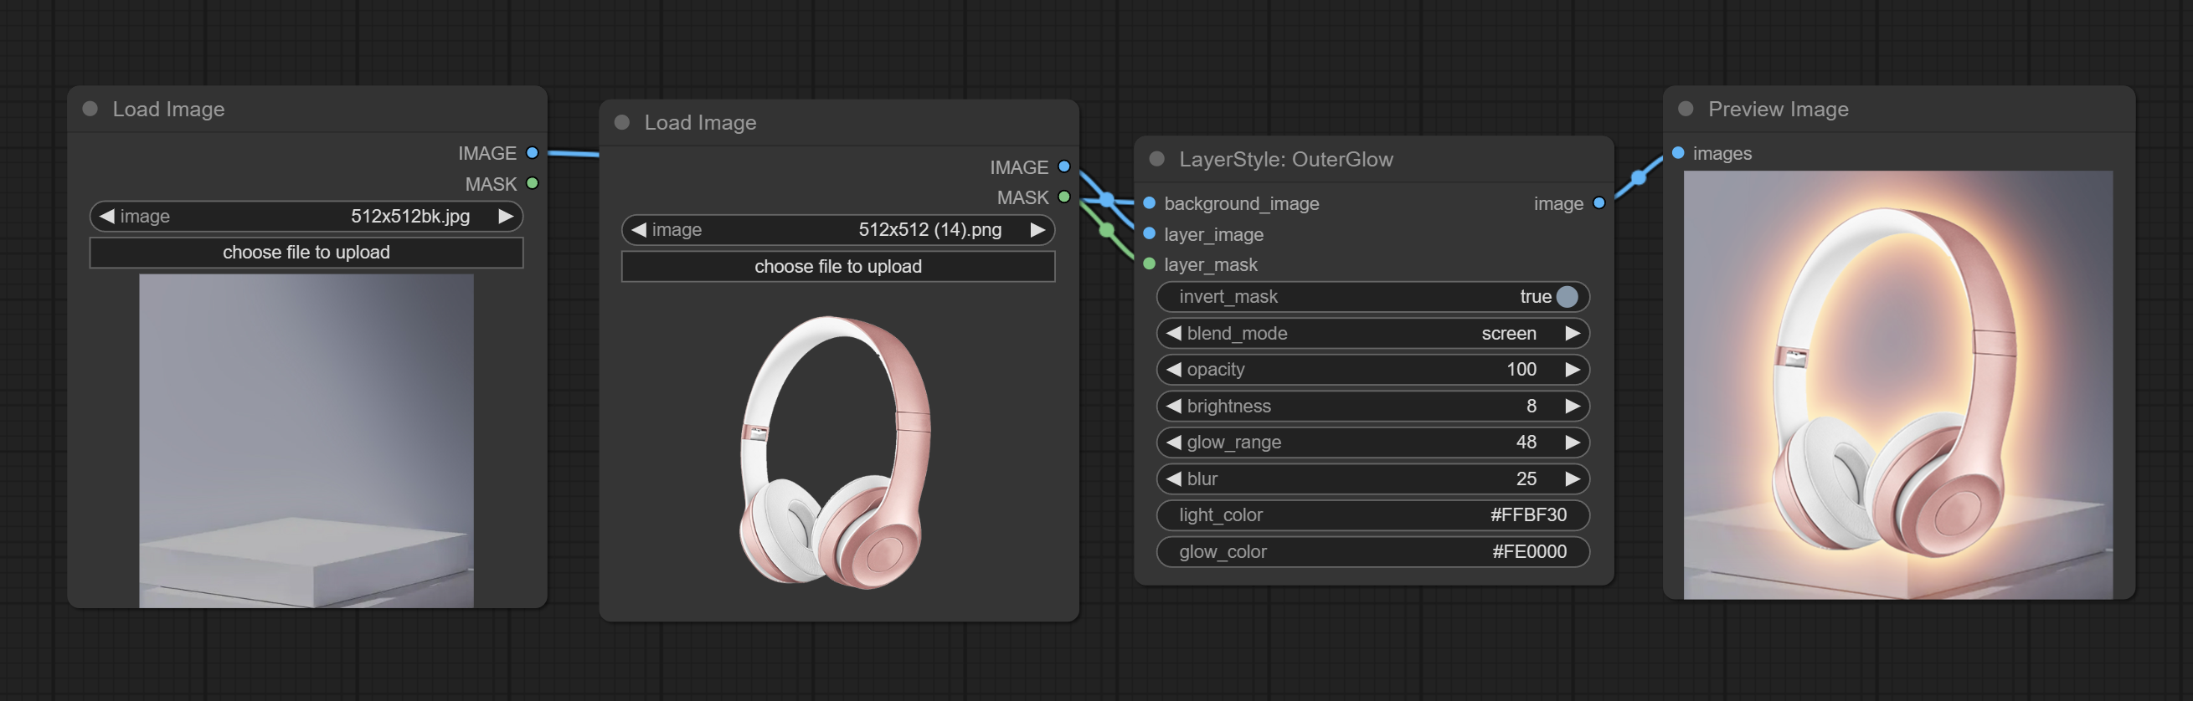This screenshot has height=701, width=2193.
Task: Click the glowing headphones preview image
Action: tap(1897, 385)
